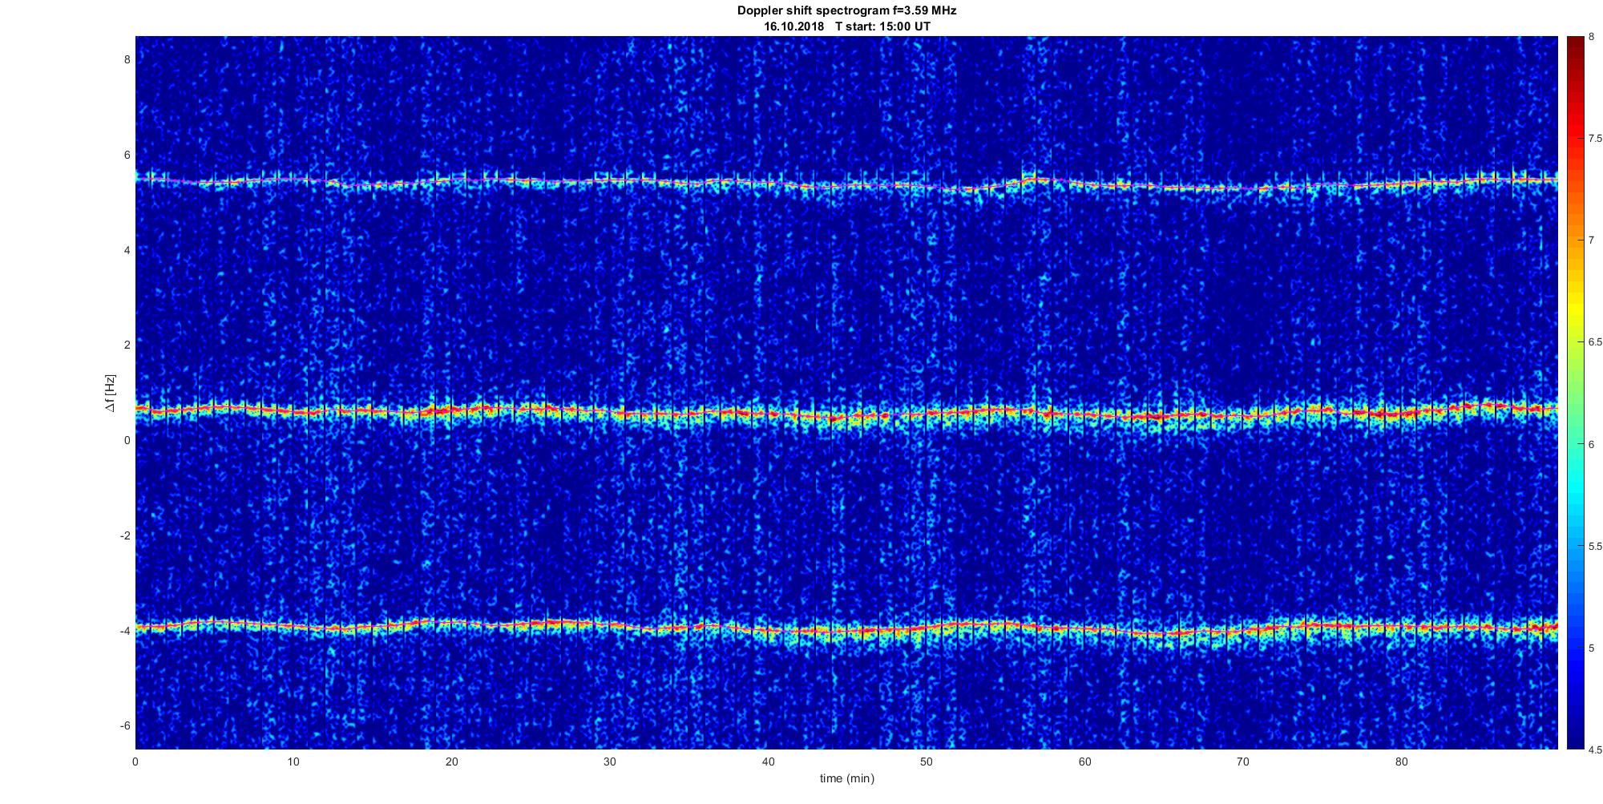Click the y-axis label 'Δf [Hz]'
Screen dimensions: 1603x804
[111, 393]
